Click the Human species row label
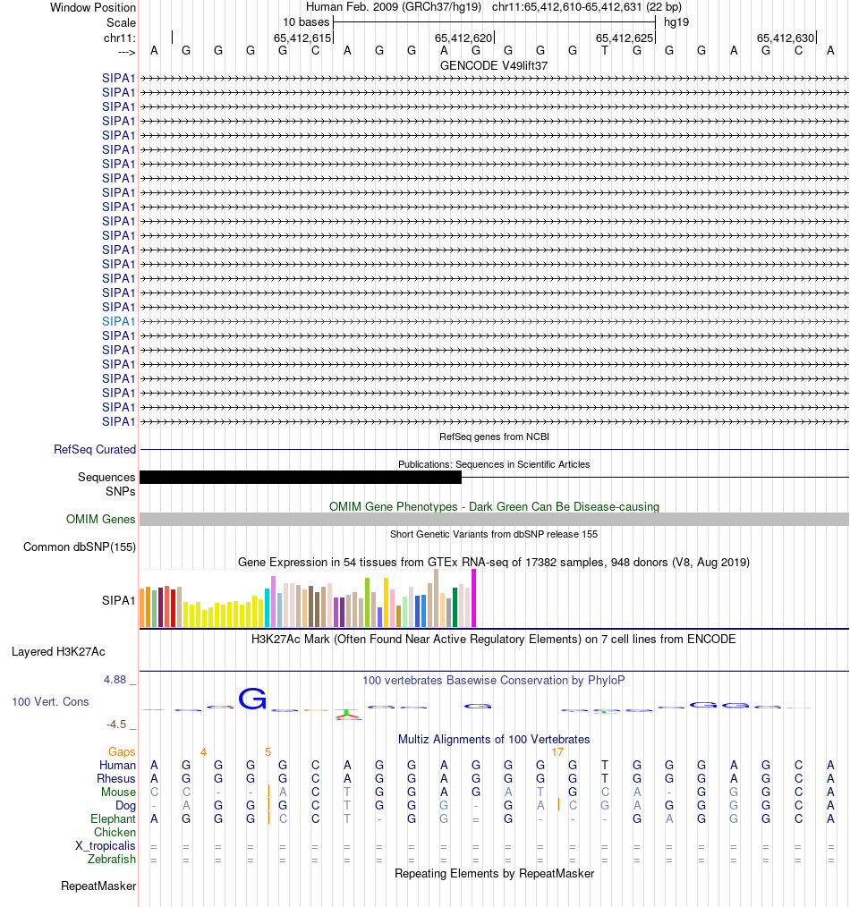850x907 pixels. coord(117,766)
